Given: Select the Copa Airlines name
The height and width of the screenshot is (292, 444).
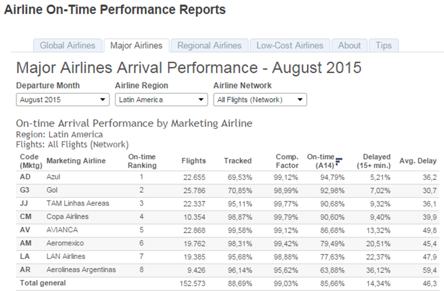Looking at the screenshot, I should (x=68, y=217).
